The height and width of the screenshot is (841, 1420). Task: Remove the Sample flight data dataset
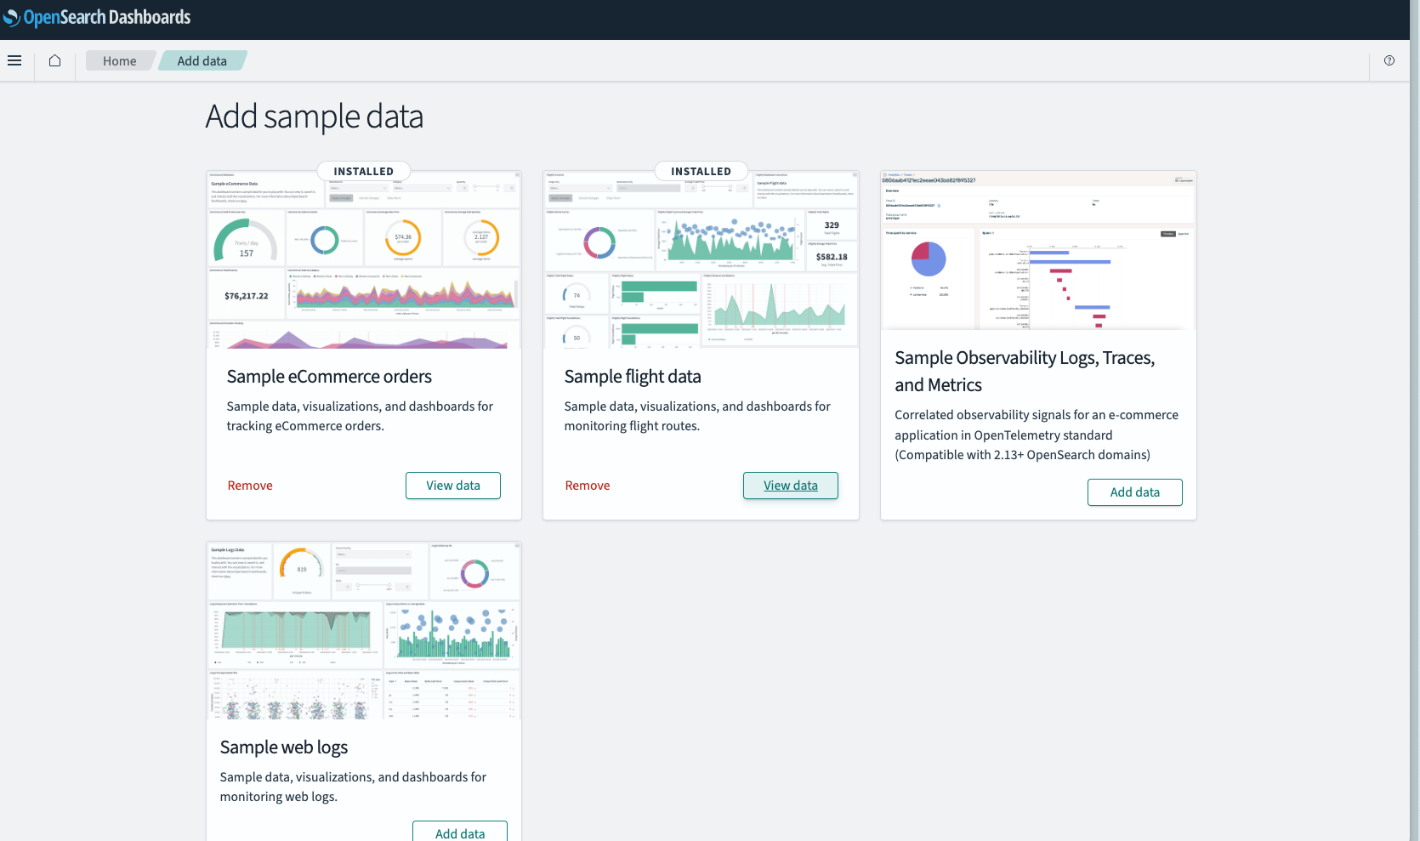pos(588,486)
